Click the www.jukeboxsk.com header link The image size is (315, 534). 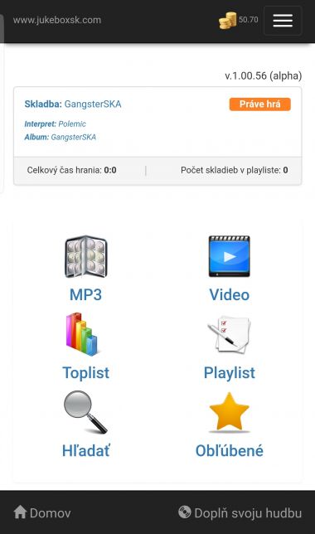pos(57,20)
